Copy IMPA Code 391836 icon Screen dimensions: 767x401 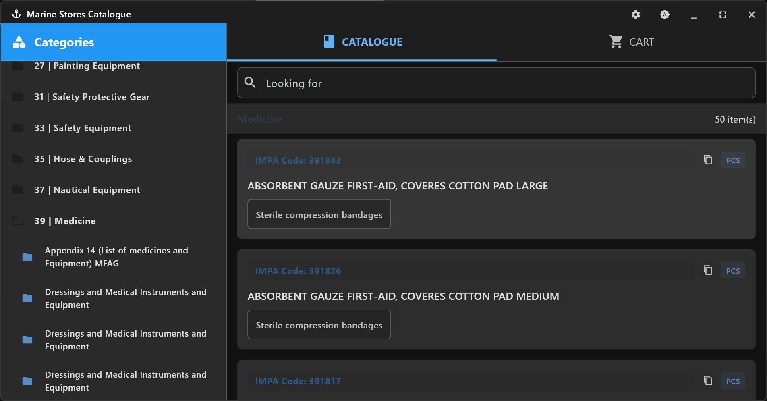708,270
